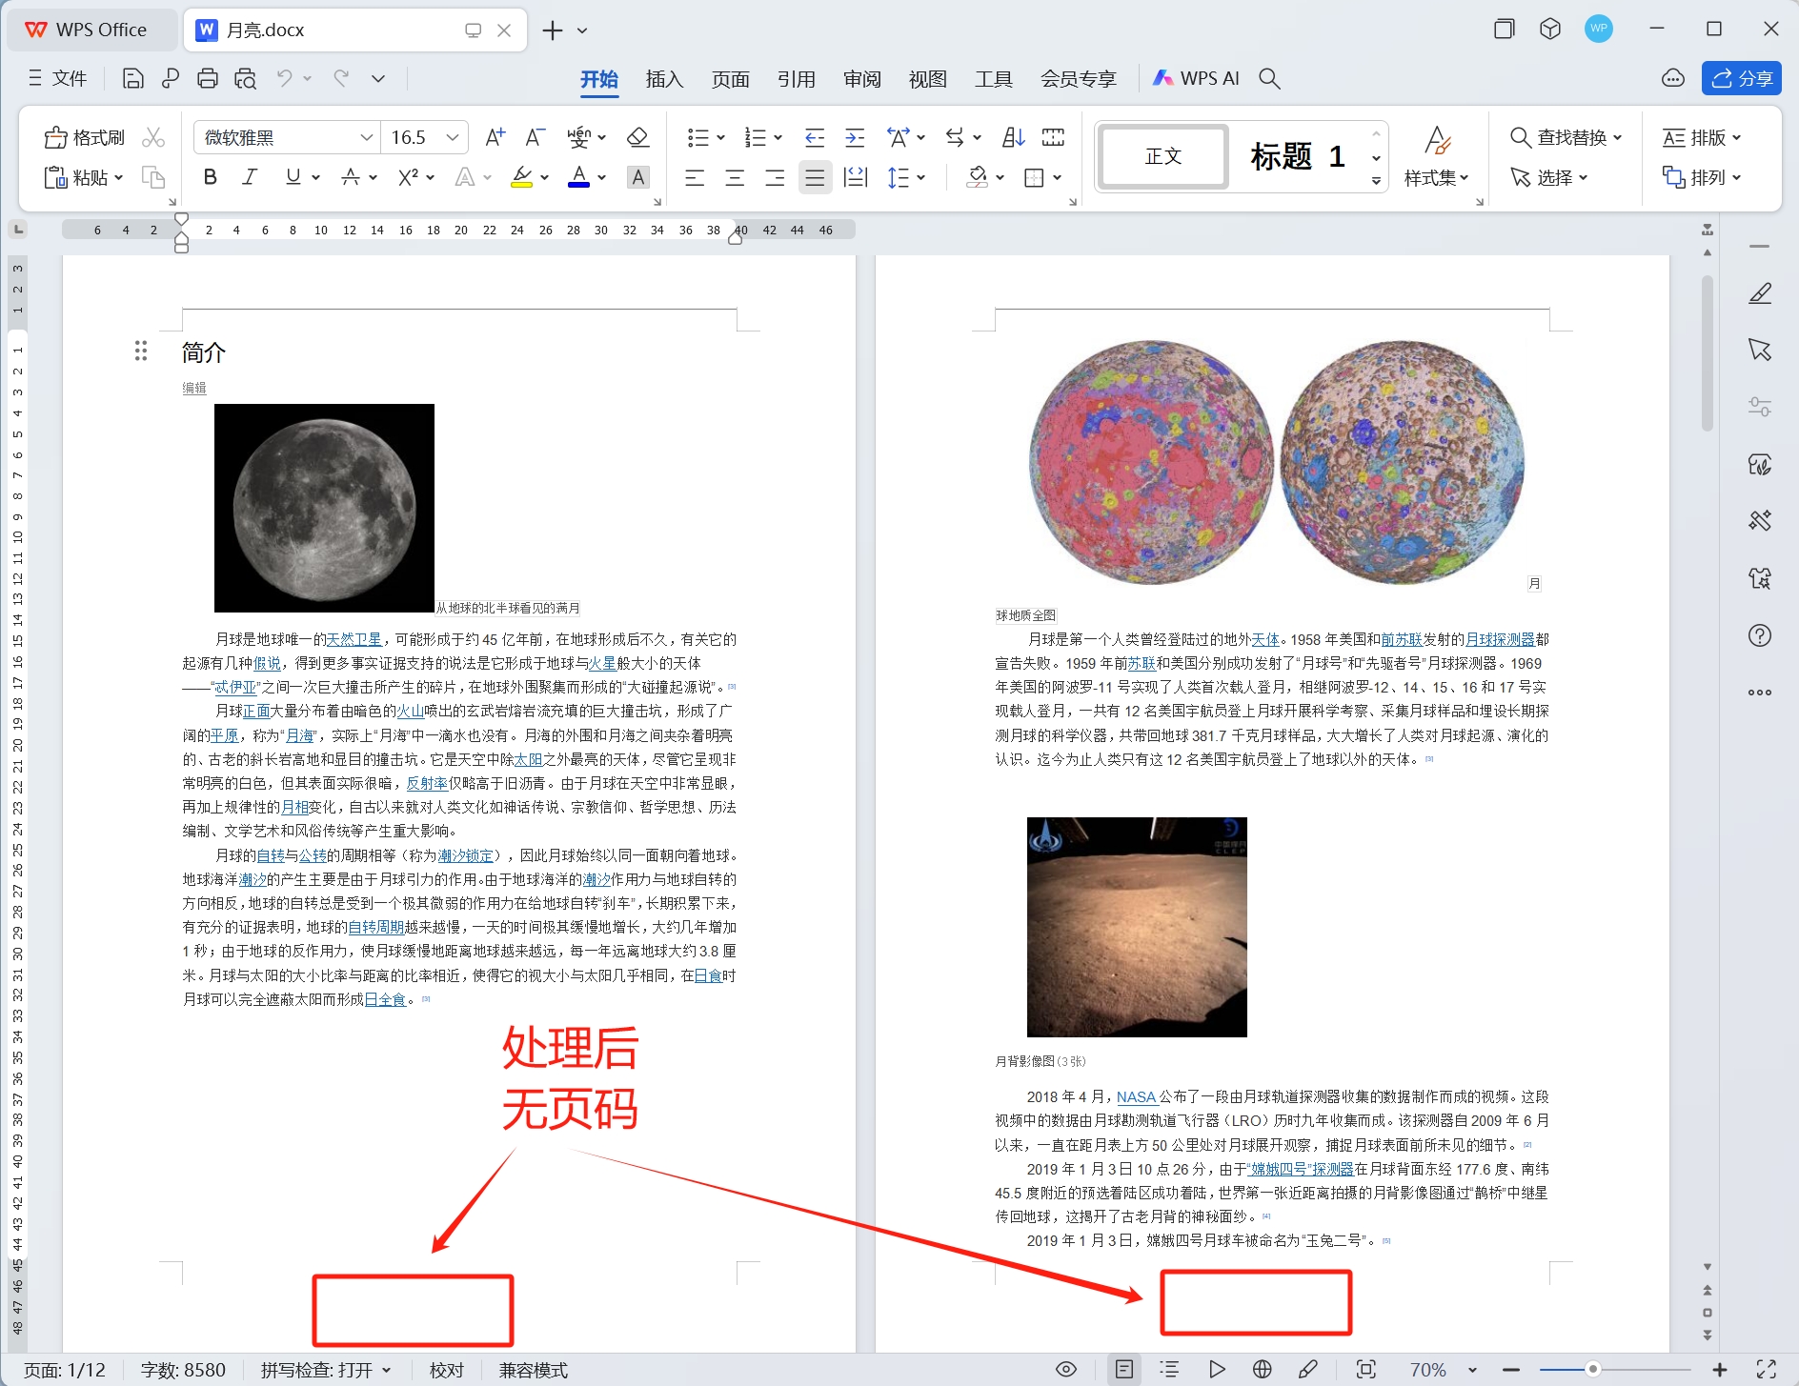
Task: Toggle bold on the selected text
Action: coord(210,177)
